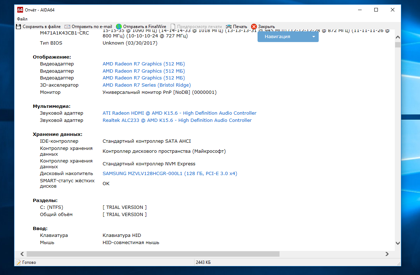Click the Хранение данных section heading
Image resolution: width=420 pixels, height=275 pixels.
pos(58,134)
